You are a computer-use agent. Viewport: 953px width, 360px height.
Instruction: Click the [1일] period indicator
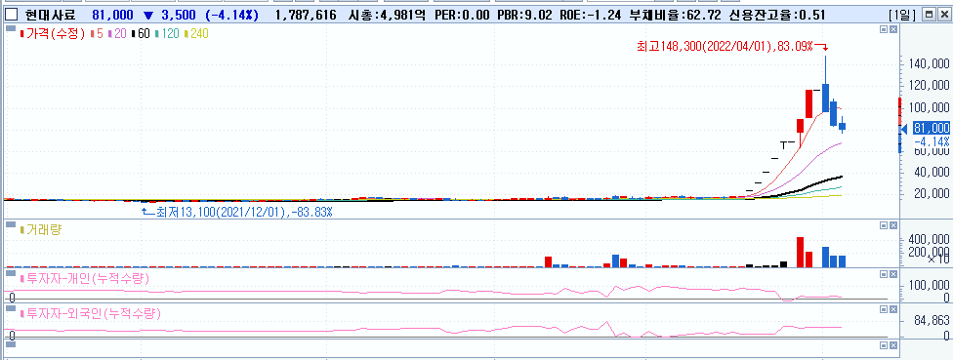(902, 16)
